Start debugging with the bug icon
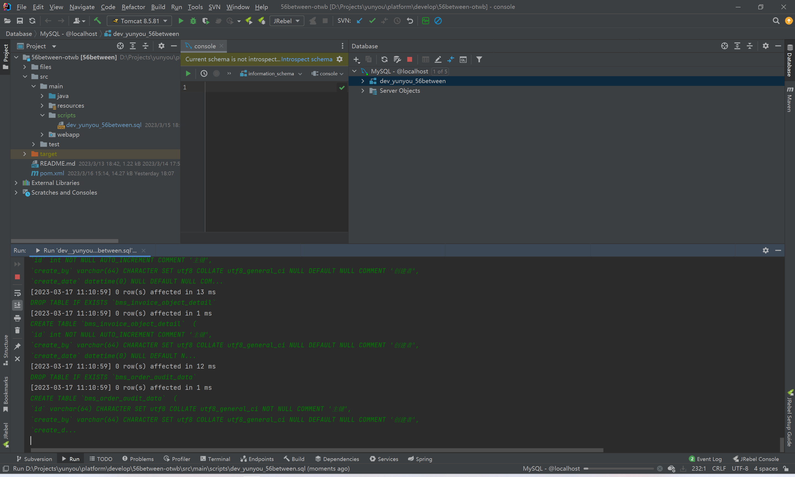795x477 pixels. pyautogui.click(x=193, y=21)
